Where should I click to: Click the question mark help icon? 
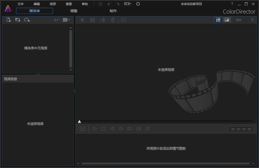pos(232,4)
